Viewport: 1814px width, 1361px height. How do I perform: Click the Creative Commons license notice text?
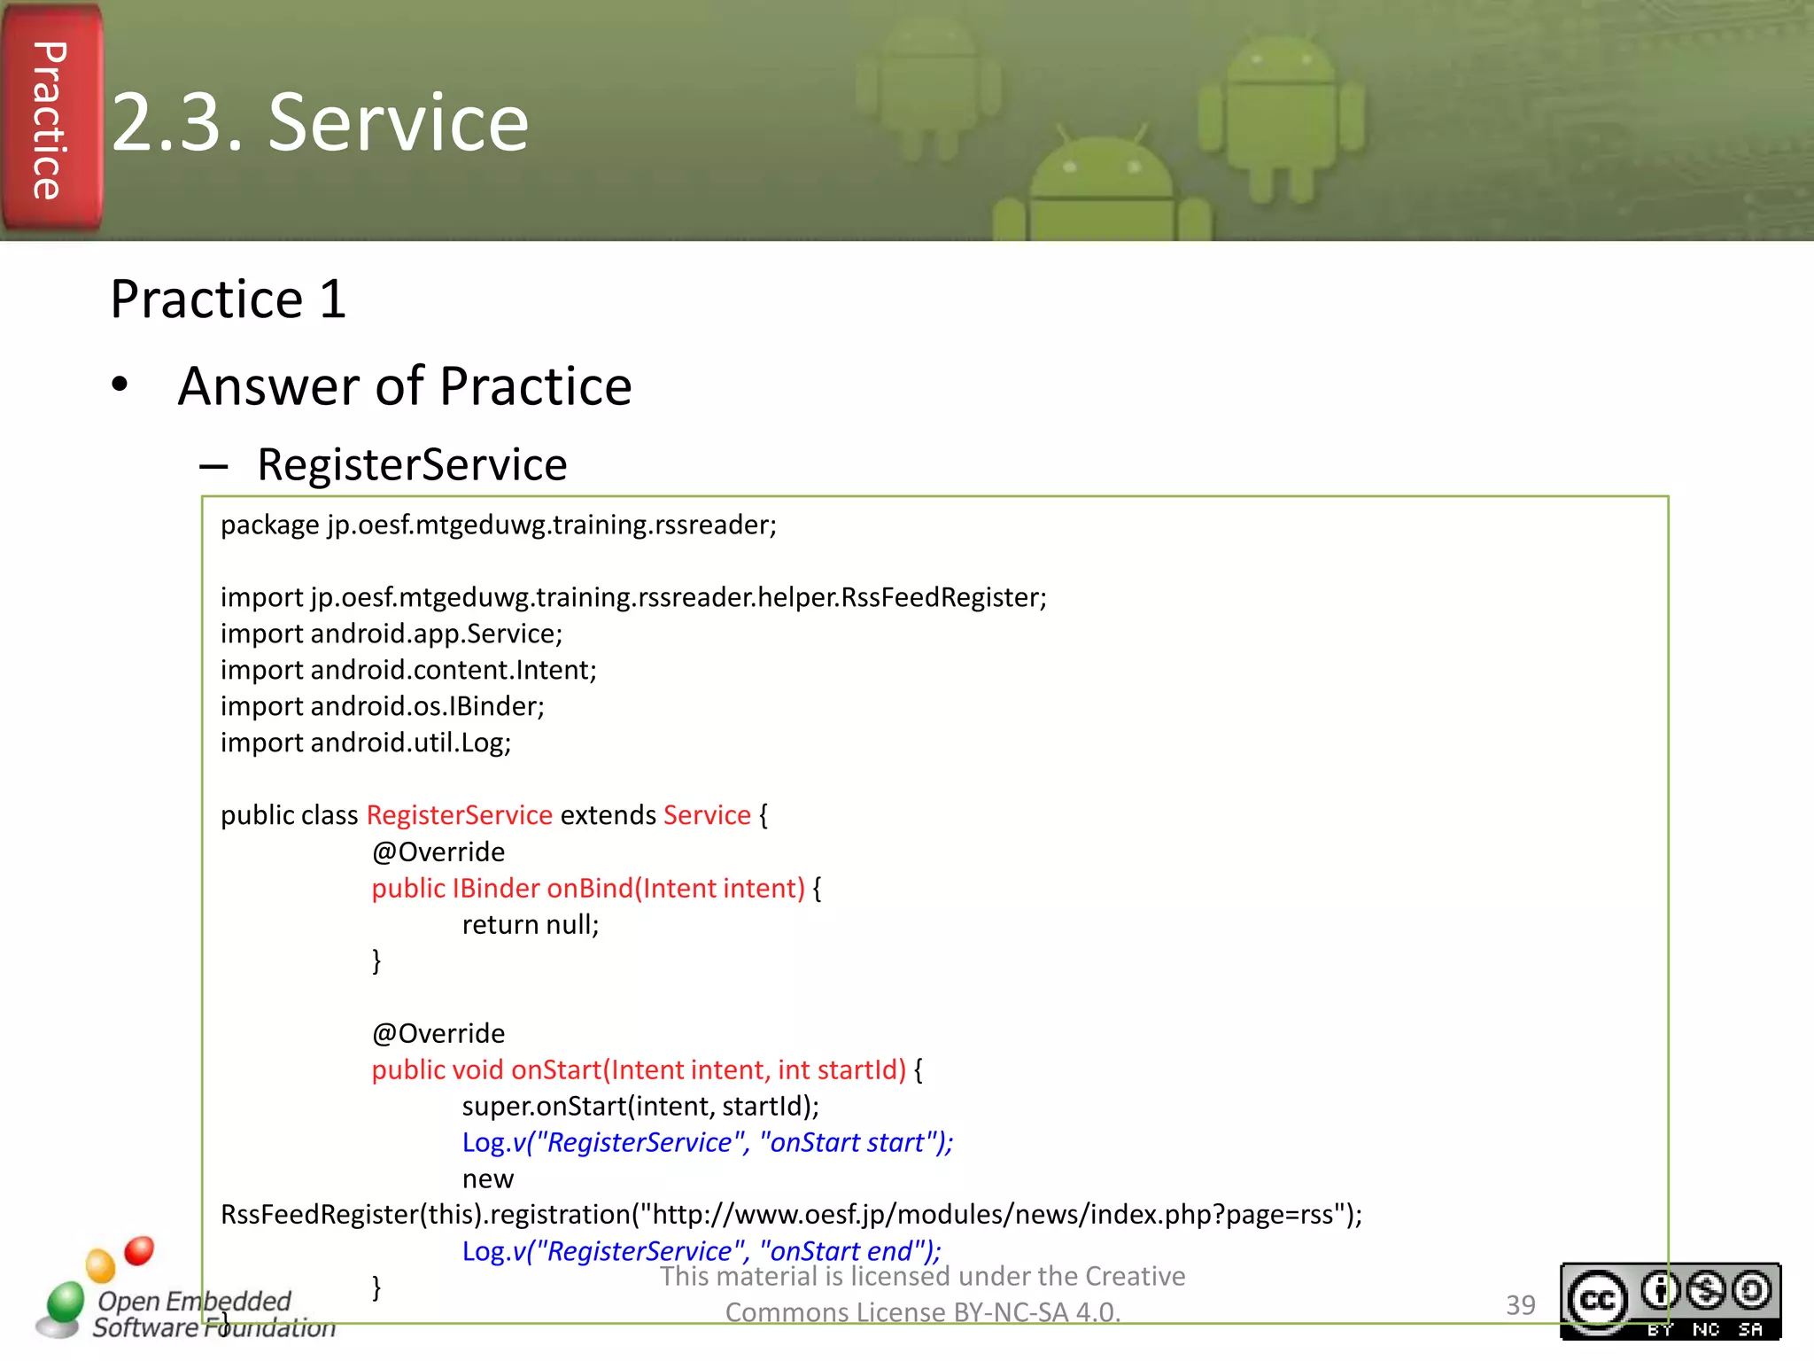[922, 1294]
